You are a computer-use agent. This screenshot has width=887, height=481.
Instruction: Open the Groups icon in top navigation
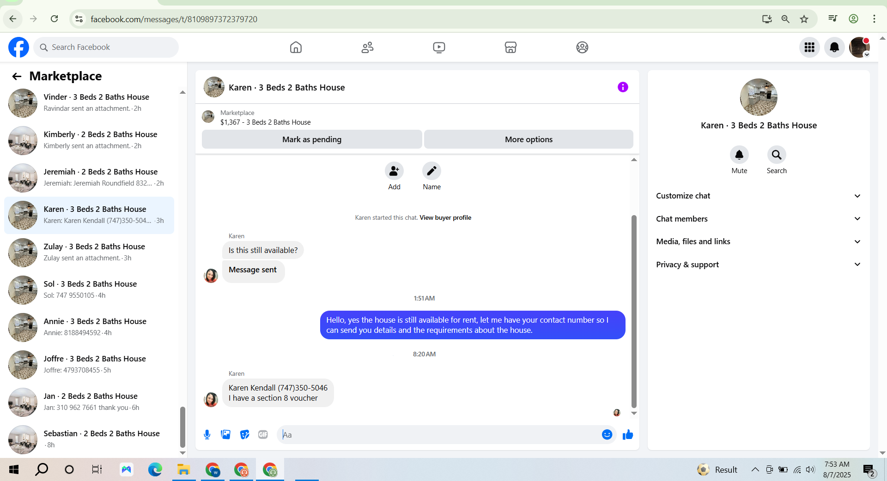(582, 47)
